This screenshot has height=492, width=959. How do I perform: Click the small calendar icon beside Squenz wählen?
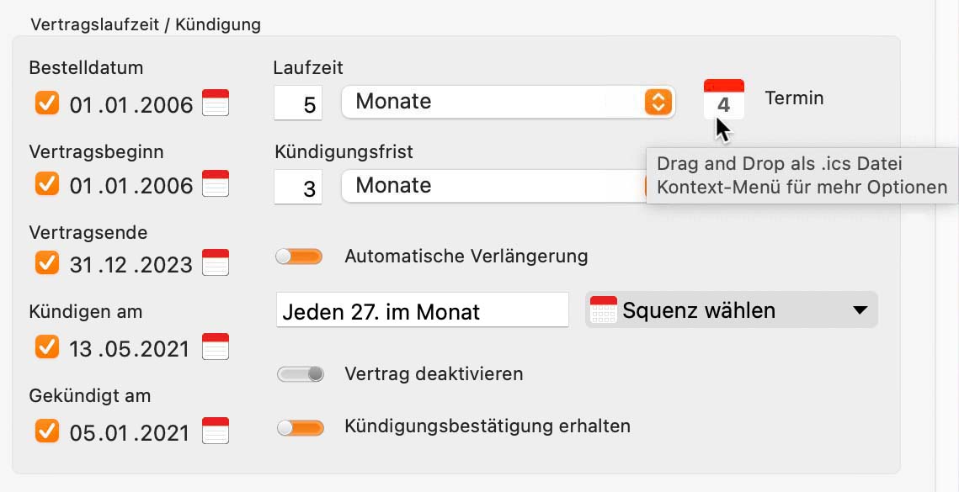pos(603,309)
